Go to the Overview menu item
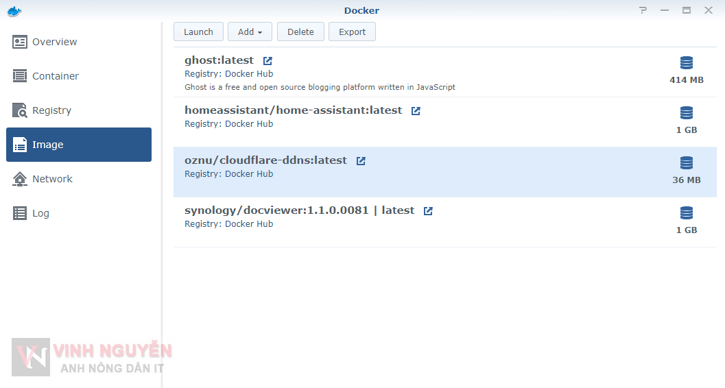 click(x=79, y=42)
